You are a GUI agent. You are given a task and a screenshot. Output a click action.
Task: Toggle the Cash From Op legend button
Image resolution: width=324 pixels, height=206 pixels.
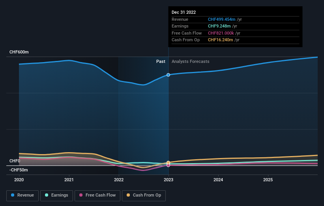tap(144, 195)
